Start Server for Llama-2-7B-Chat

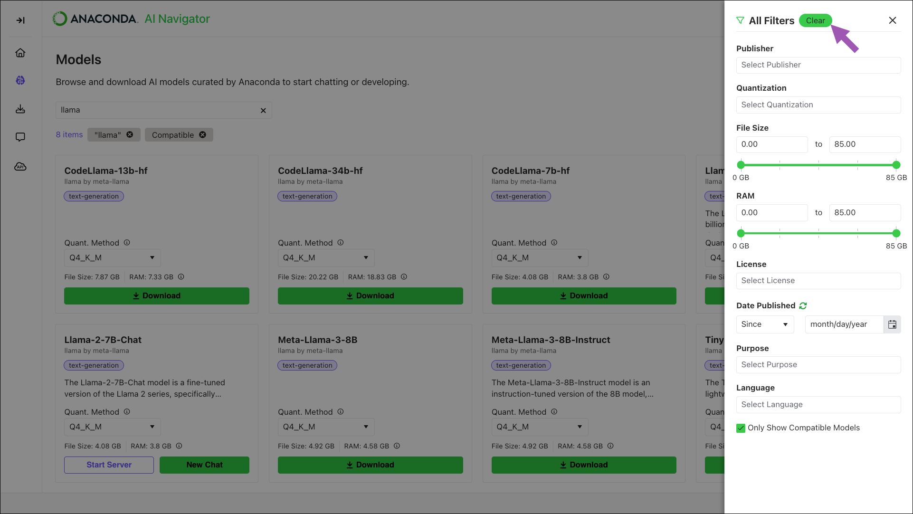point(109,465)
